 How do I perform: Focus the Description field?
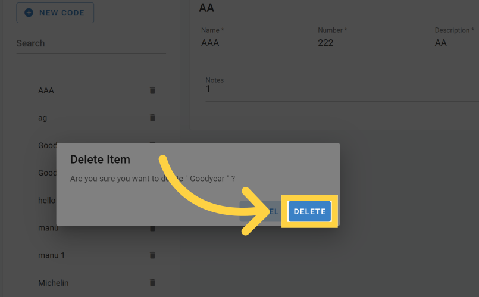(x=455, y=43)
